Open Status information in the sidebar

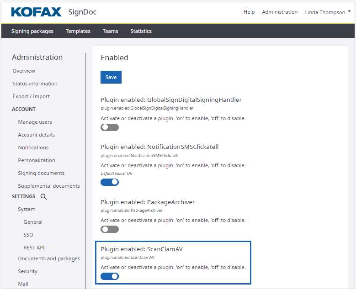pos(35,84)
